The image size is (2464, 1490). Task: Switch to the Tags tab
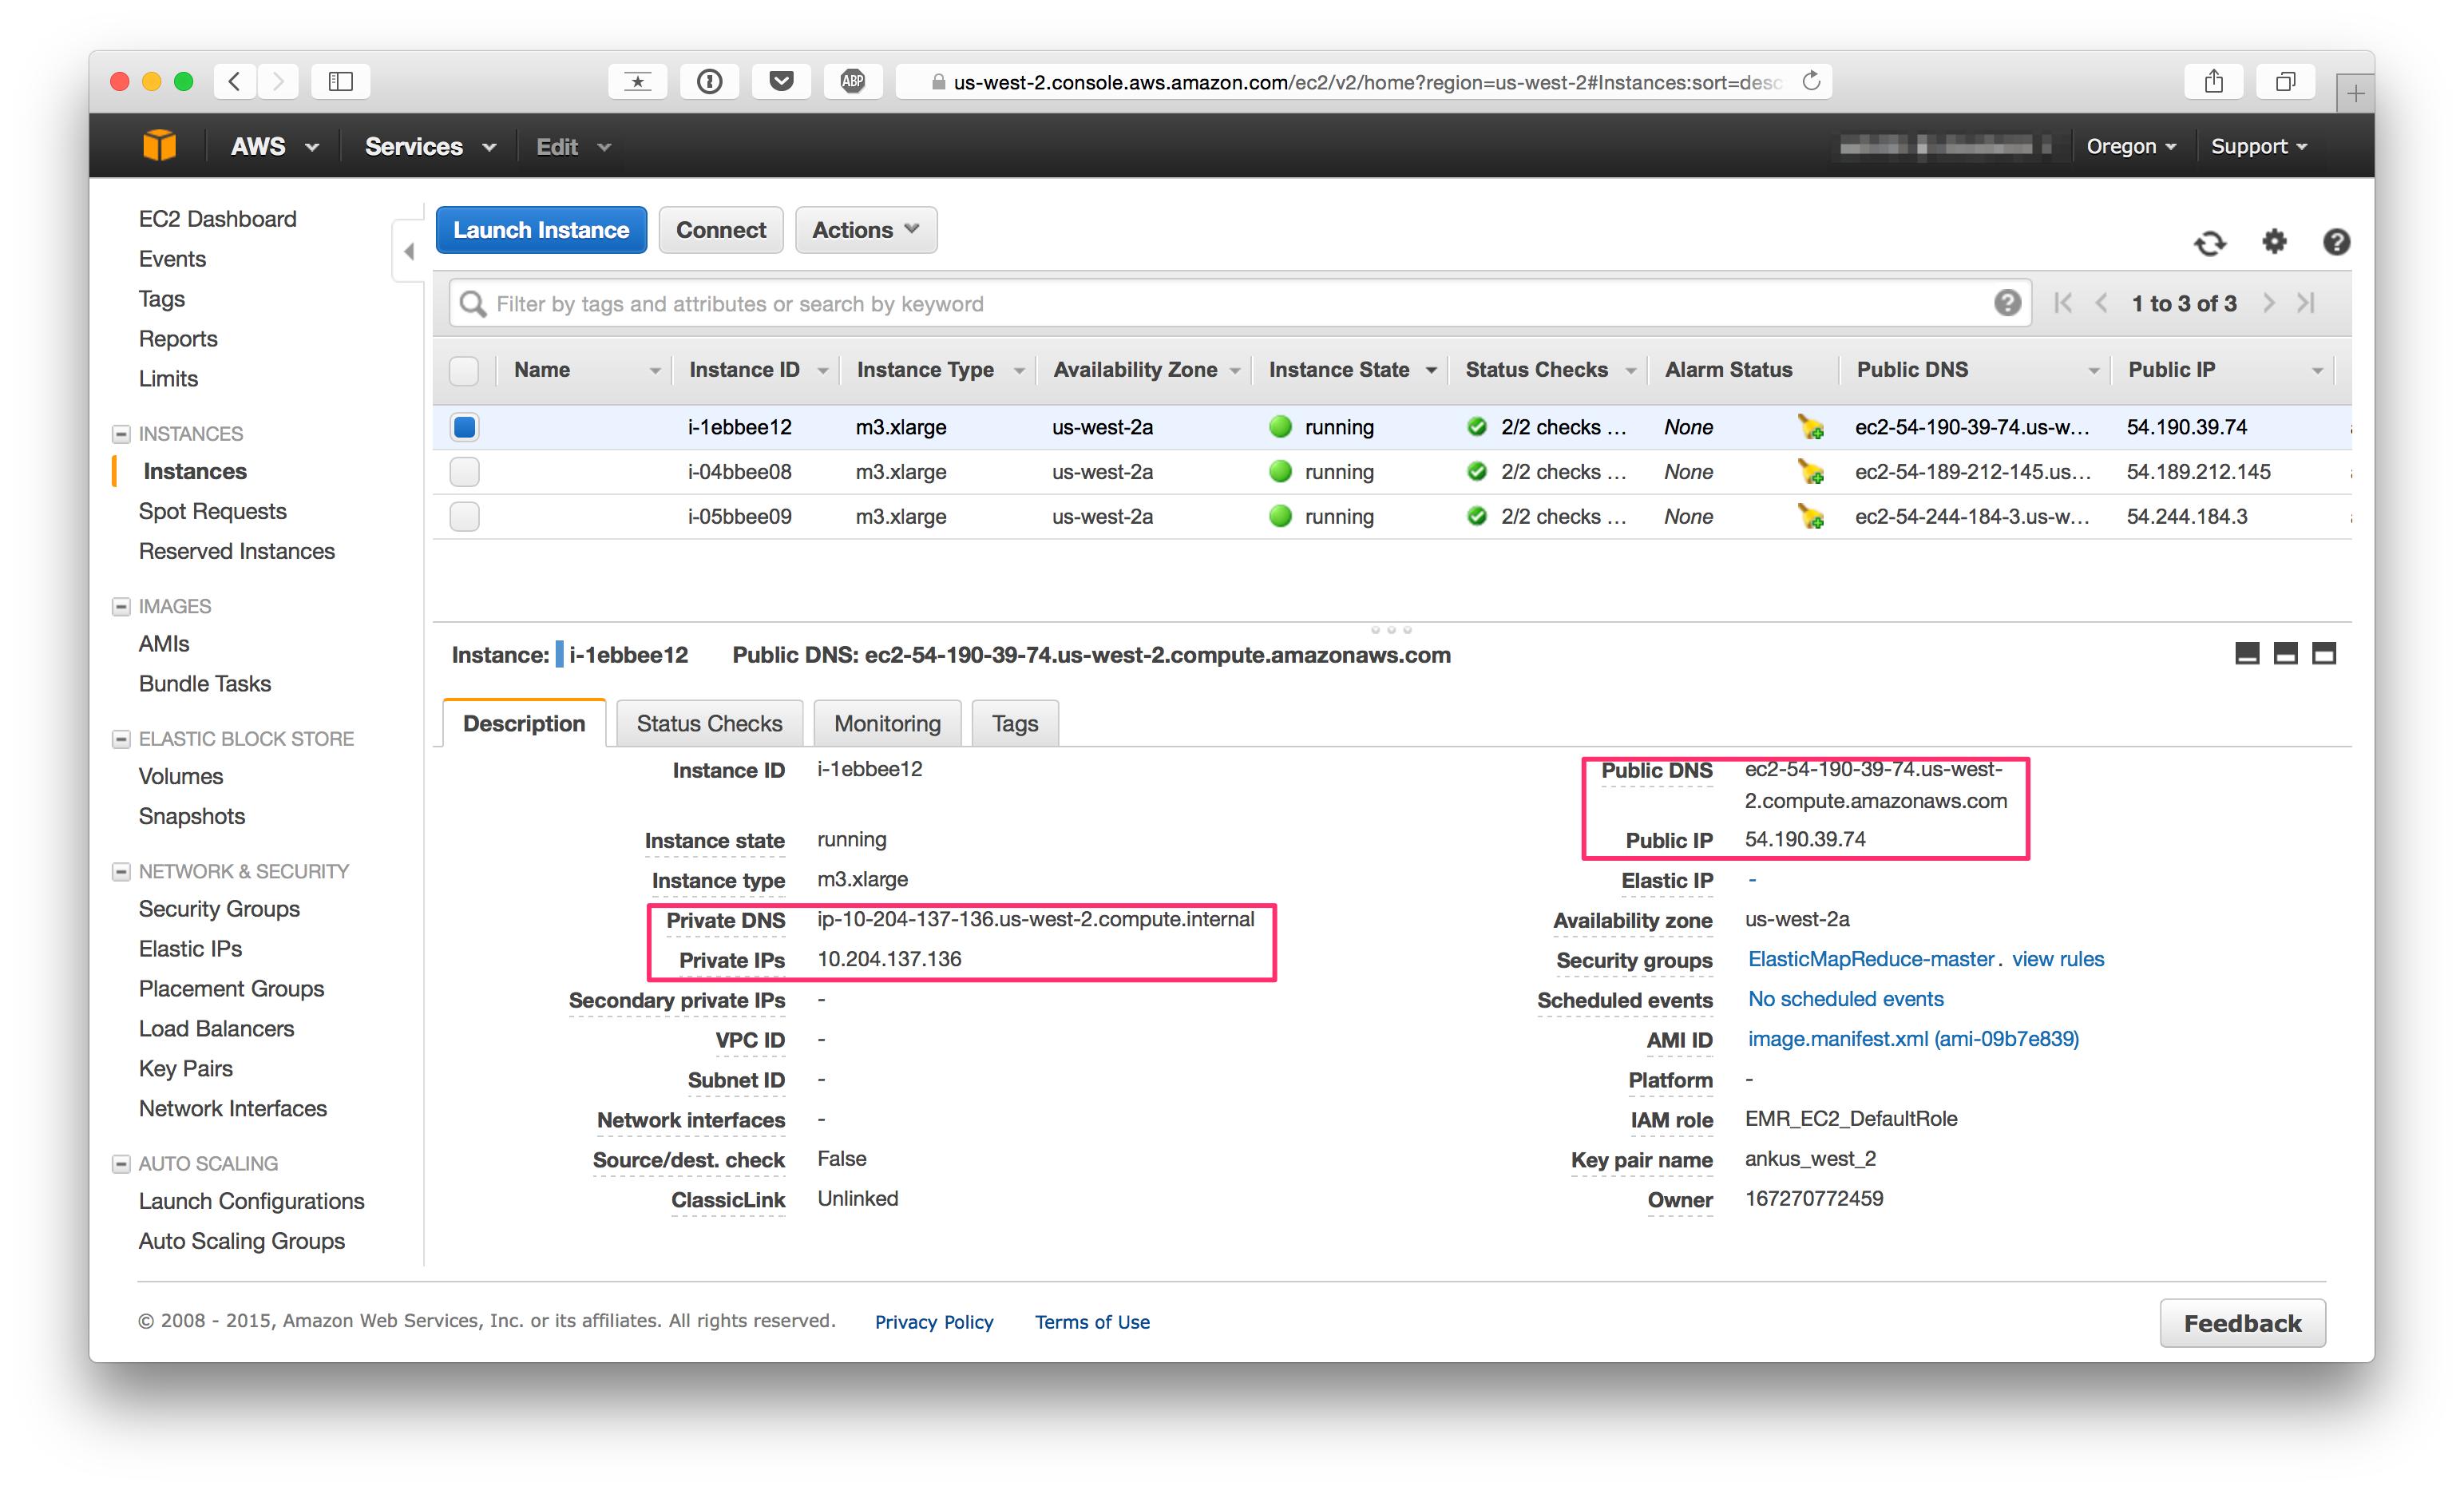1015,723
